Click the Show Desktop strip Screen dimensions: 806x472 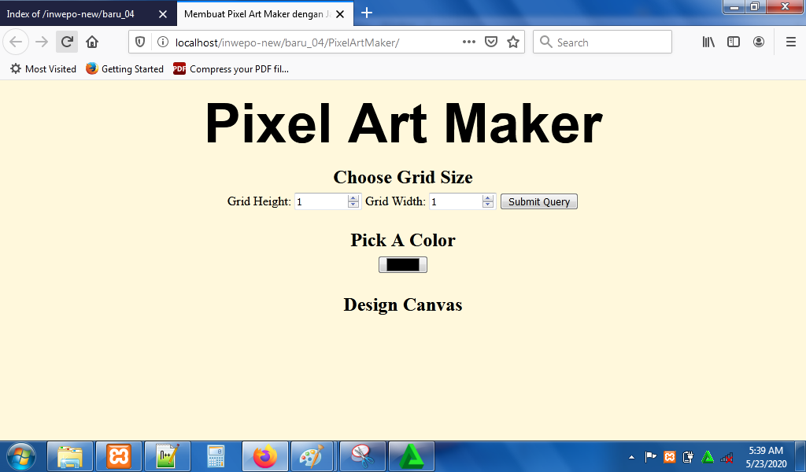(x=800, y=456)
